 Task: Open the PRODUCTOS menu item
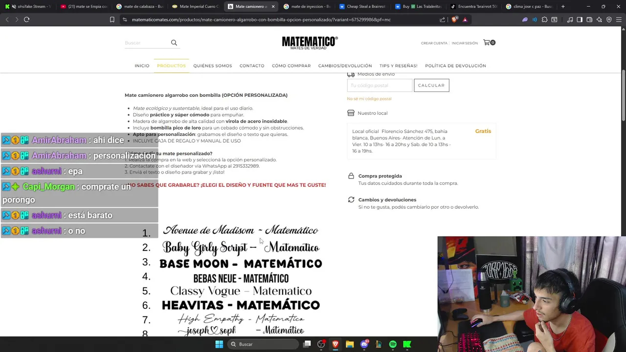(171, 66)
